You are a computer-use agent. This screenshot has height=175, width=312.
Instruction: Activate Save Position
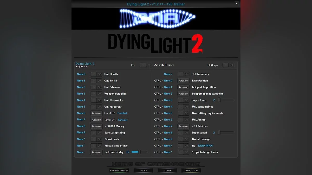(x=183, y=80)
